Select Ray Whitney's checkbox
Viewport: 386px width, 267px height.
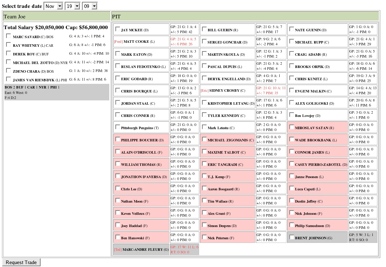click(x=9, y=45)
